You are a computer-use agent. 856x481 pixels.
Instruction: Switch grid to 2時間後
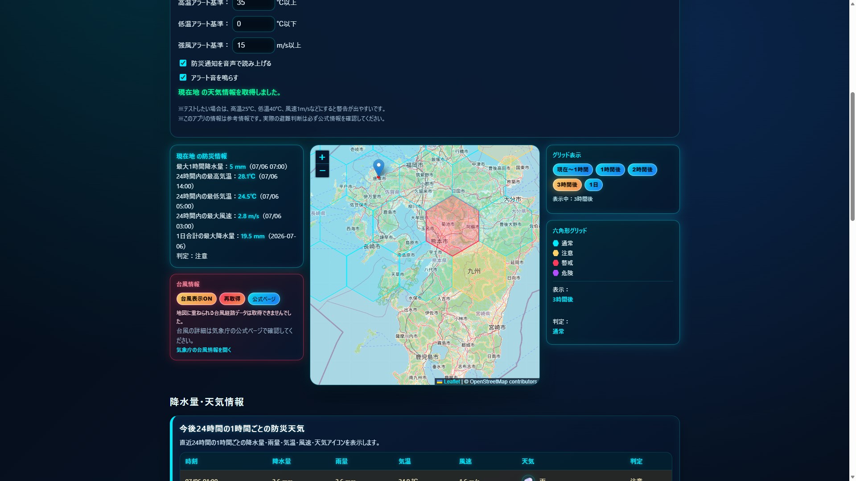pyautogui.click(x=642, y=170)
